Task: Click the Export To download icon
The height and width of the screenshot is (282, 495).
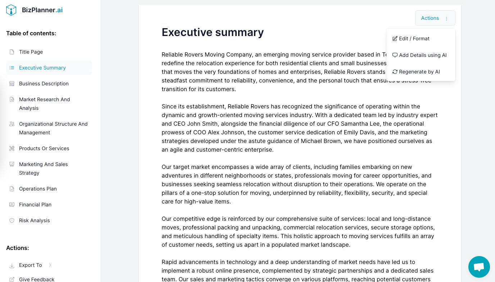Action: (12, 265)
